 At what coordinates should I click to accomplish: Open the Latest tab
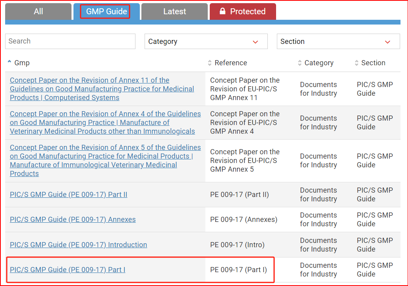[175, 11]
